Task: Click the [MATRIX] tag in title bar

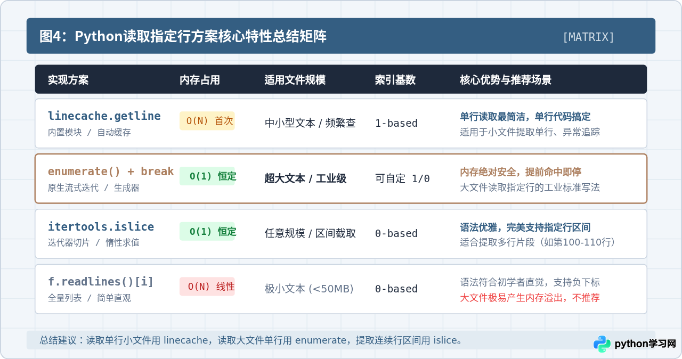Action: [588, 37]
